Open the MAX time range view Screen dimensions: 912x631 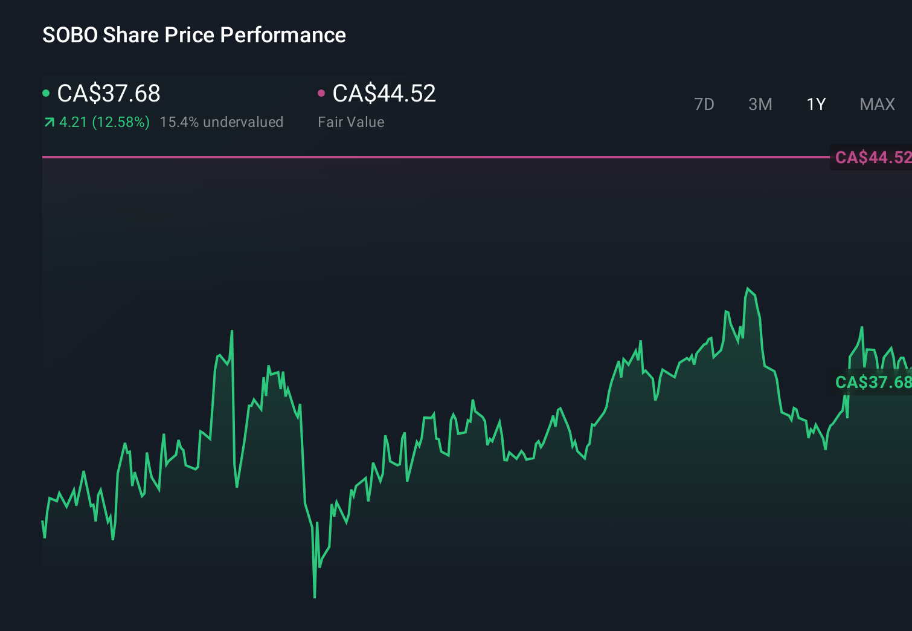coord(876,104)
